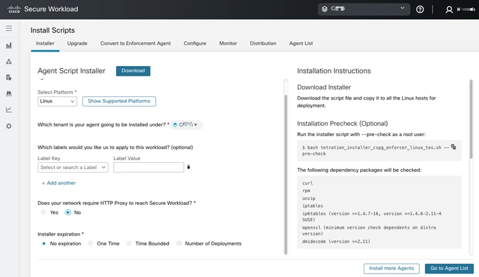This screenshot has height=277, width=479.
Task: Click the Secure Workload title
Action: (x=51, y=9)
